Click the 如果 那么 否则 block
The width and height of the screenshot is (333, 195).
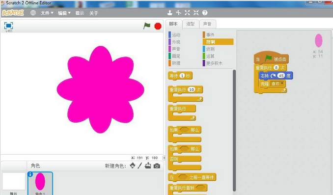pyautogui.click(x=185, y=157)
